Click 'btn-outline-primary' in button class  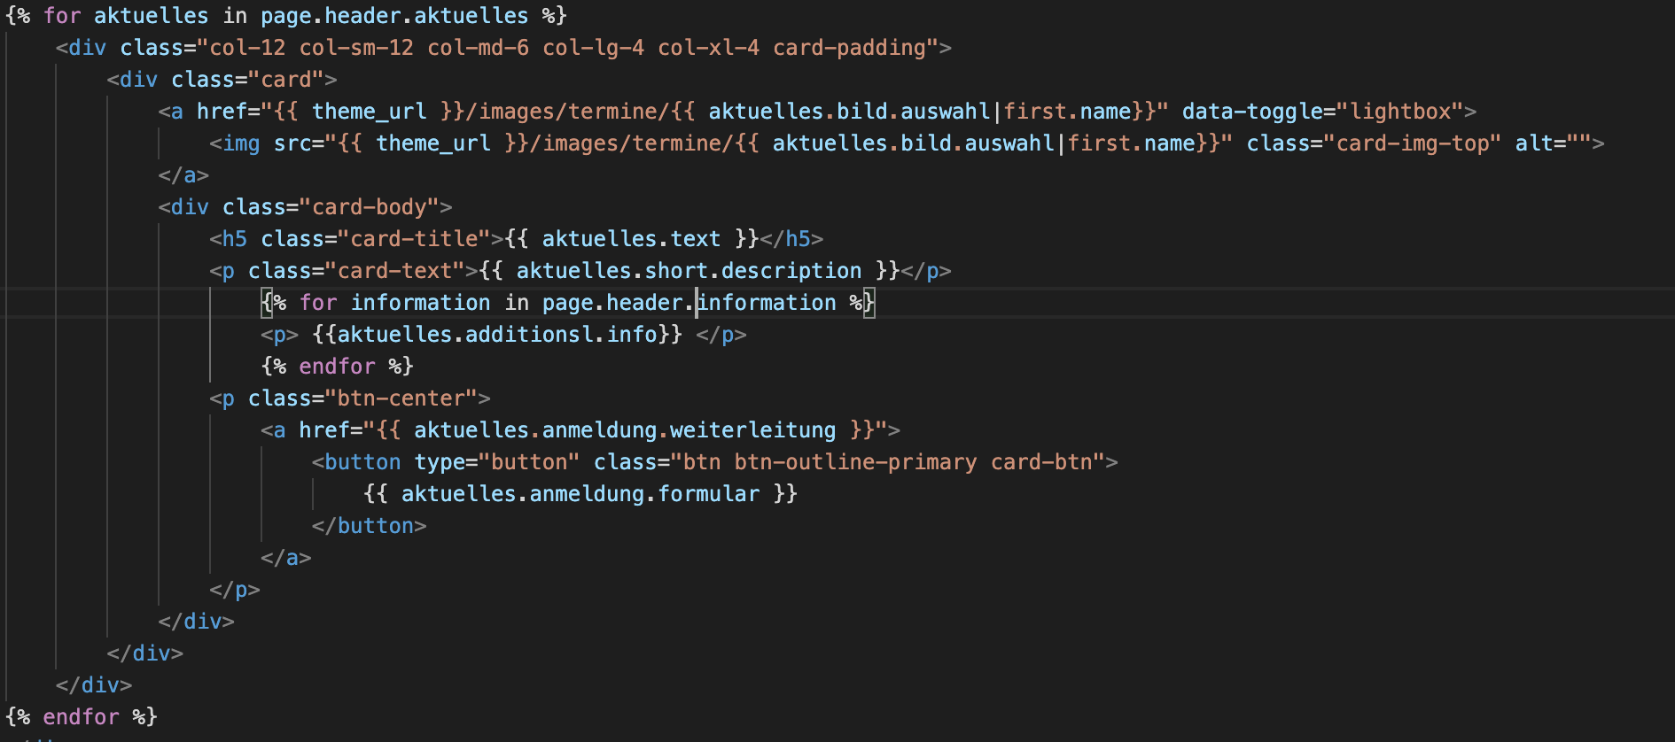coord(855,462)
